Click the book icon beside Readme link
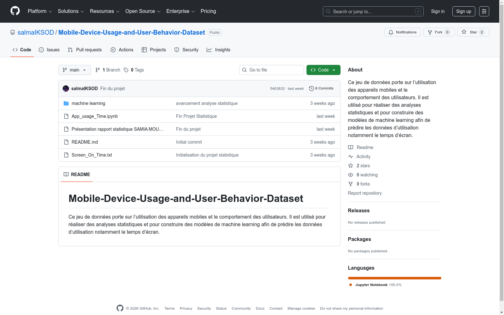Screen dimensions: 504x315 (x=351, y=147)
